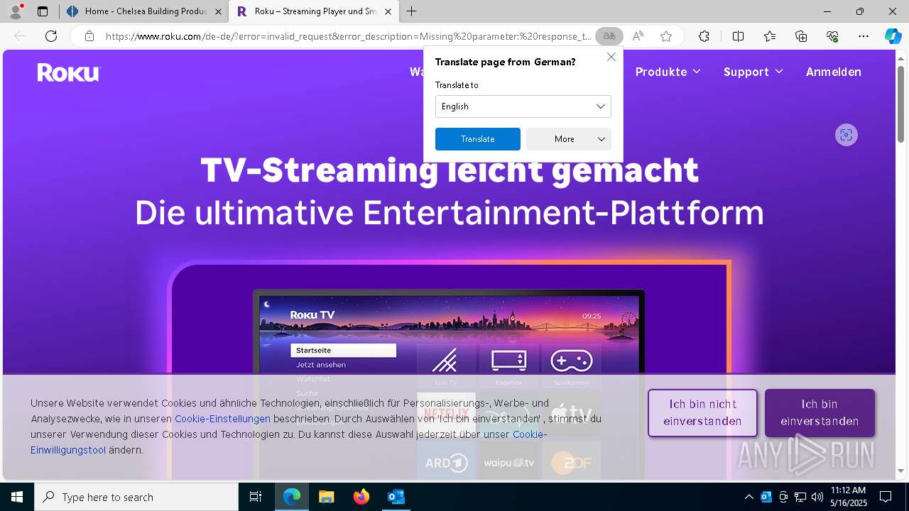Open the tab actions menu icon
This screenshot has width=909, height=511.
coord(43,11)
